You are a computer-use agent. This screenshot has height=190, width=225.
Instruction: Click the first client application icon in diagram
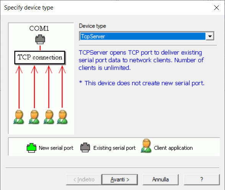pos(19,117)
